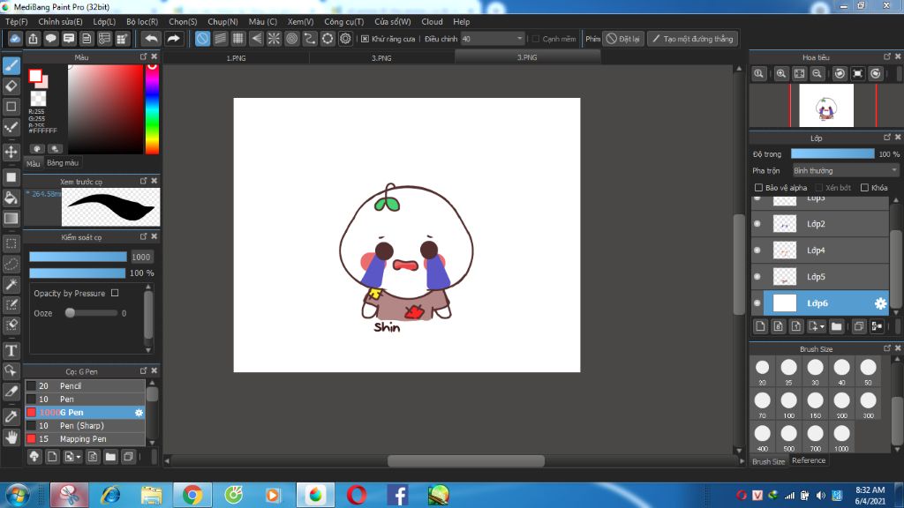Zoom out on the navigator
The height and width of the screenshot is (508, 904).
pyautogui.click(x=817, y=74)
